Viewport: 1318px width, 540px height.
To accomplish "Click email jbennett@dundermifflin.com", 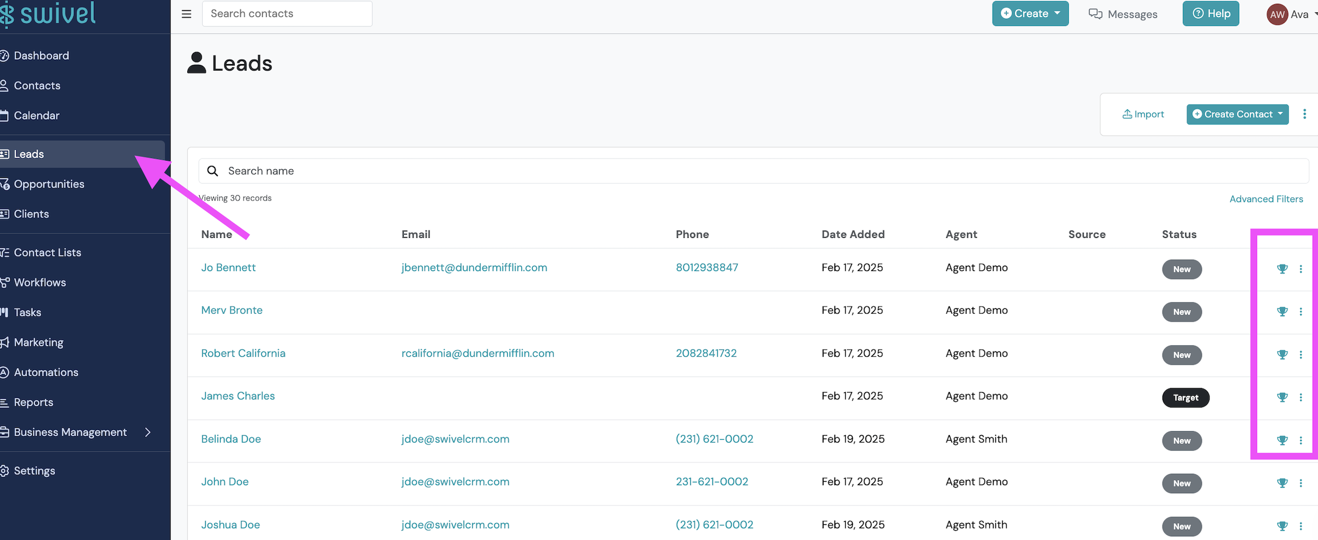I will pos(474,267).
